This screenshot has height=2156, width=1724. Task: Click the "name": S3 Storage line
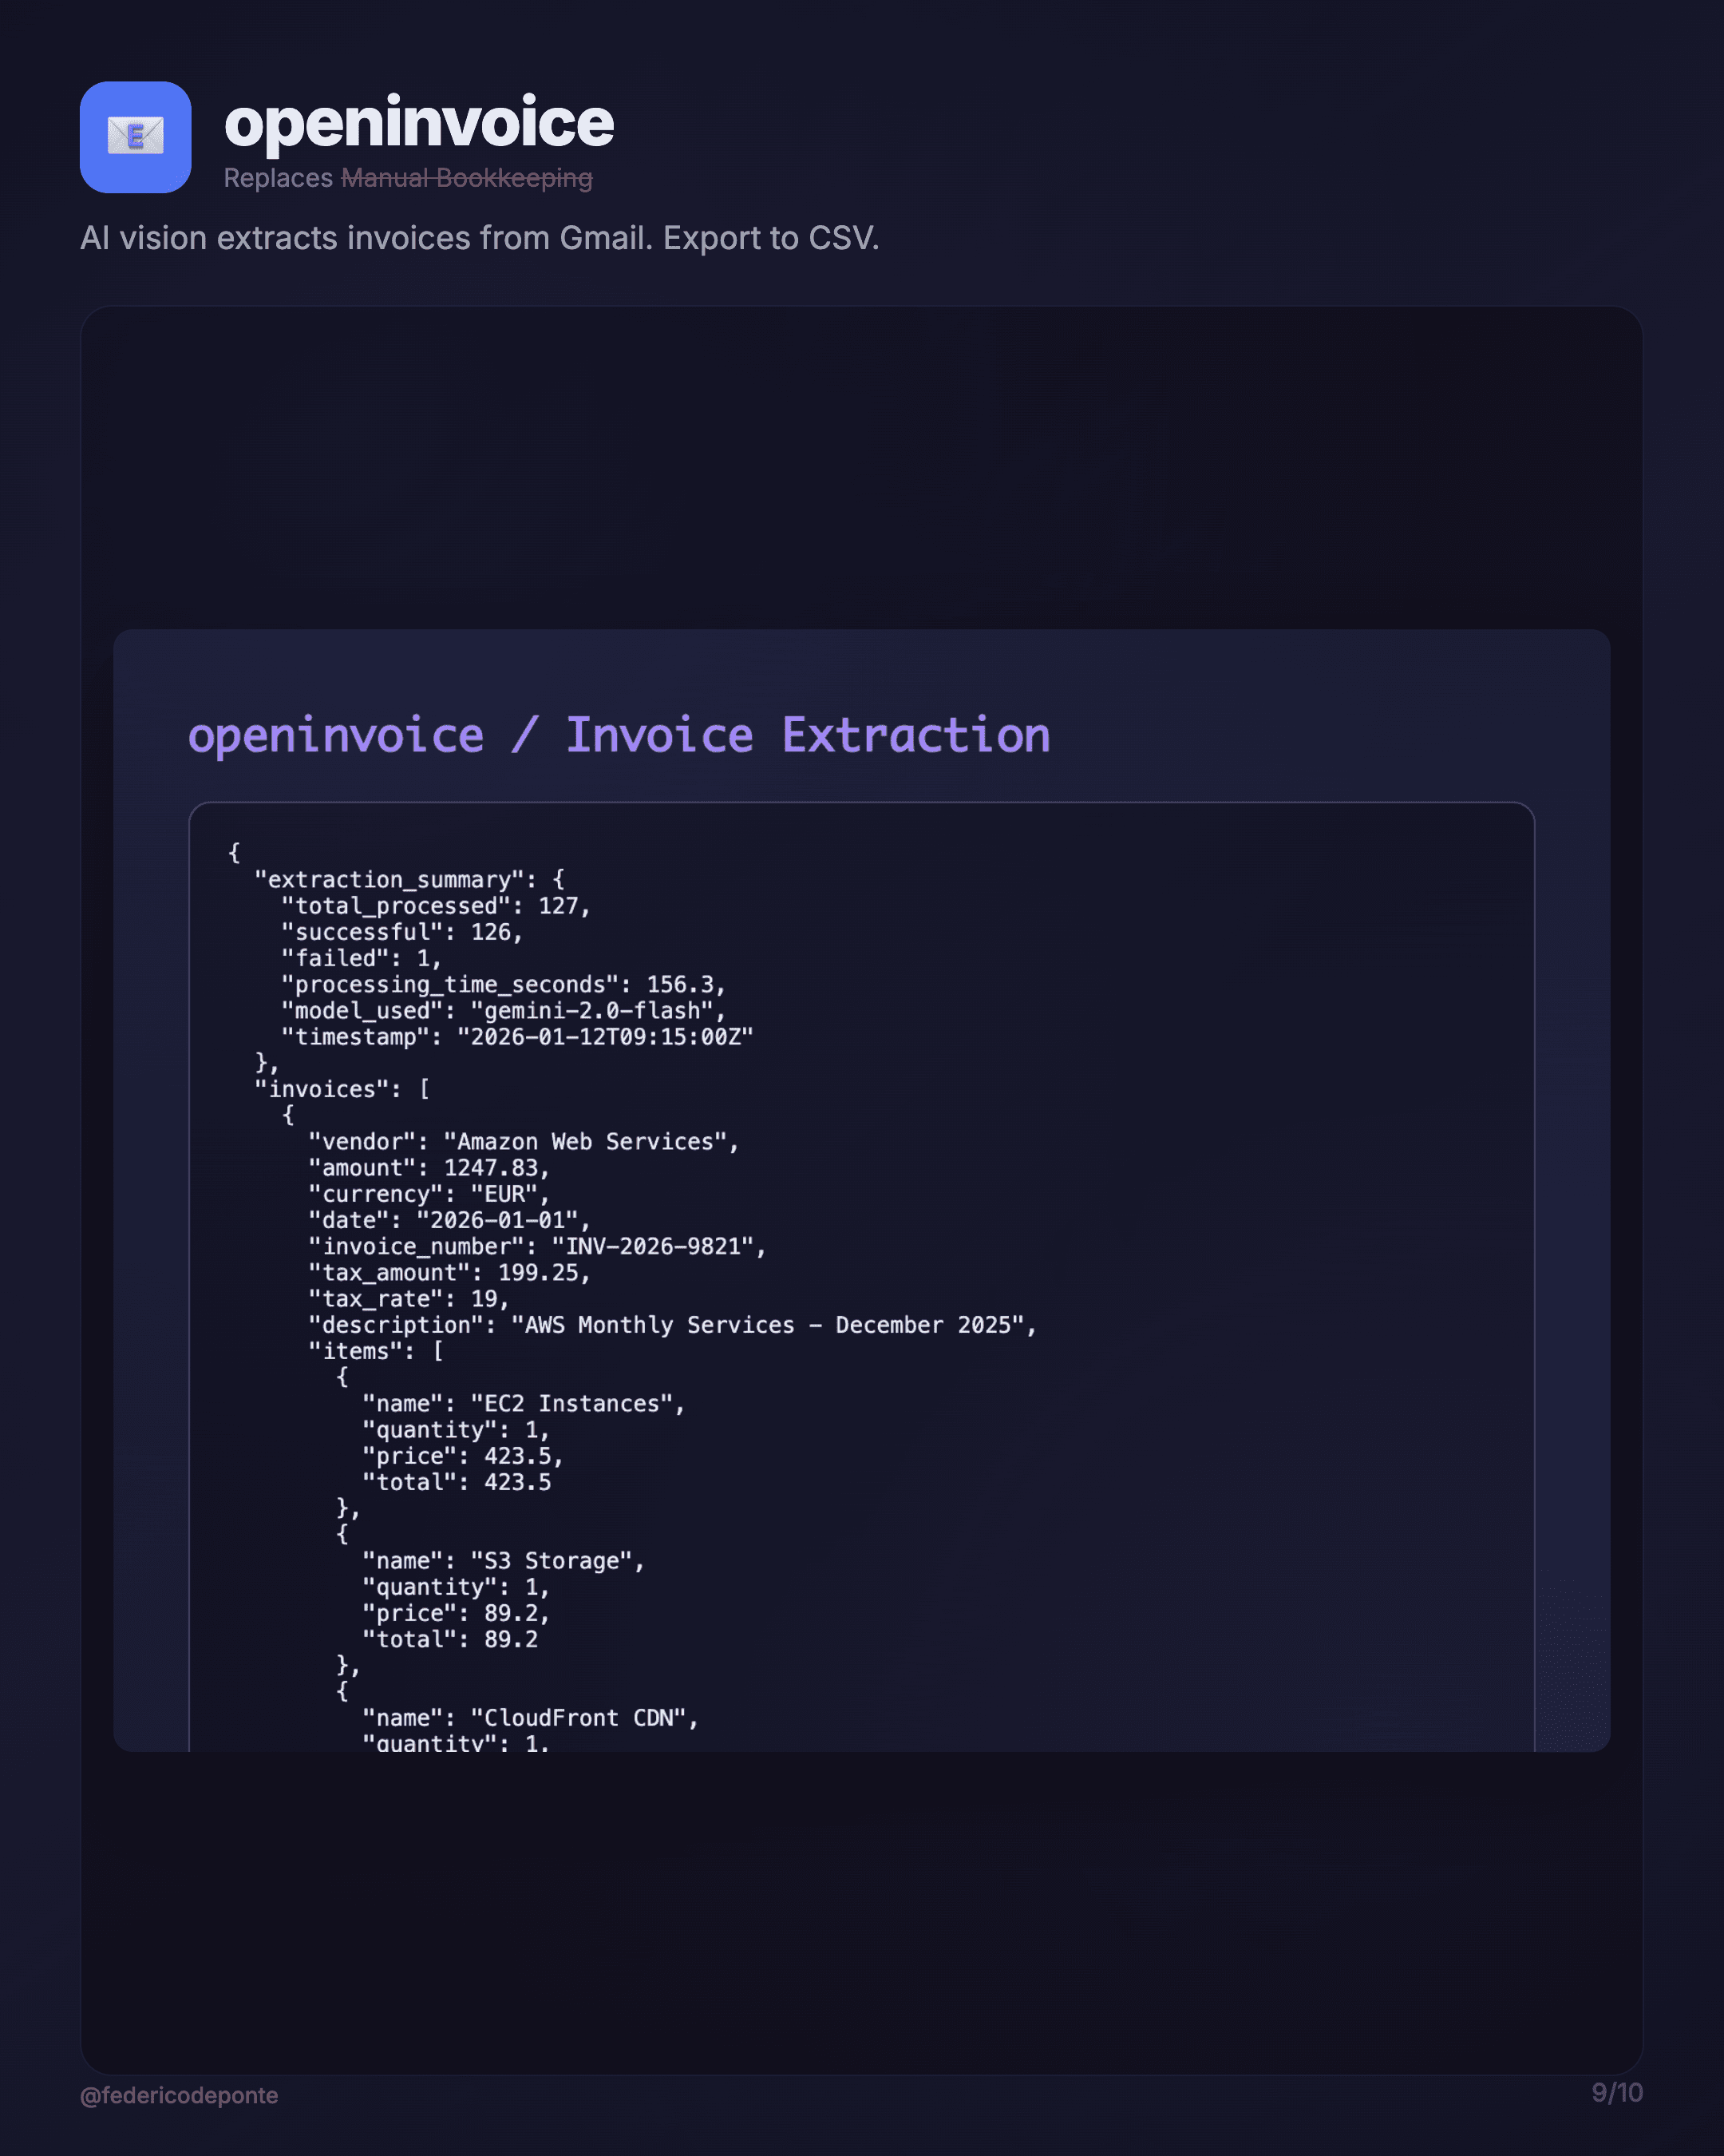pyautogui.click(x=503, y=1560)
